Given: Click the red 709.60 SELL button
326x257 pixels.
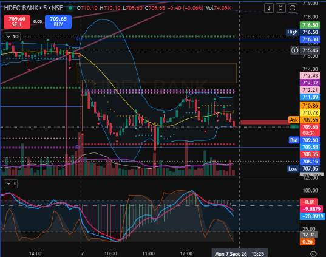Looking at the screenshot, I should [x=17, y=22].
